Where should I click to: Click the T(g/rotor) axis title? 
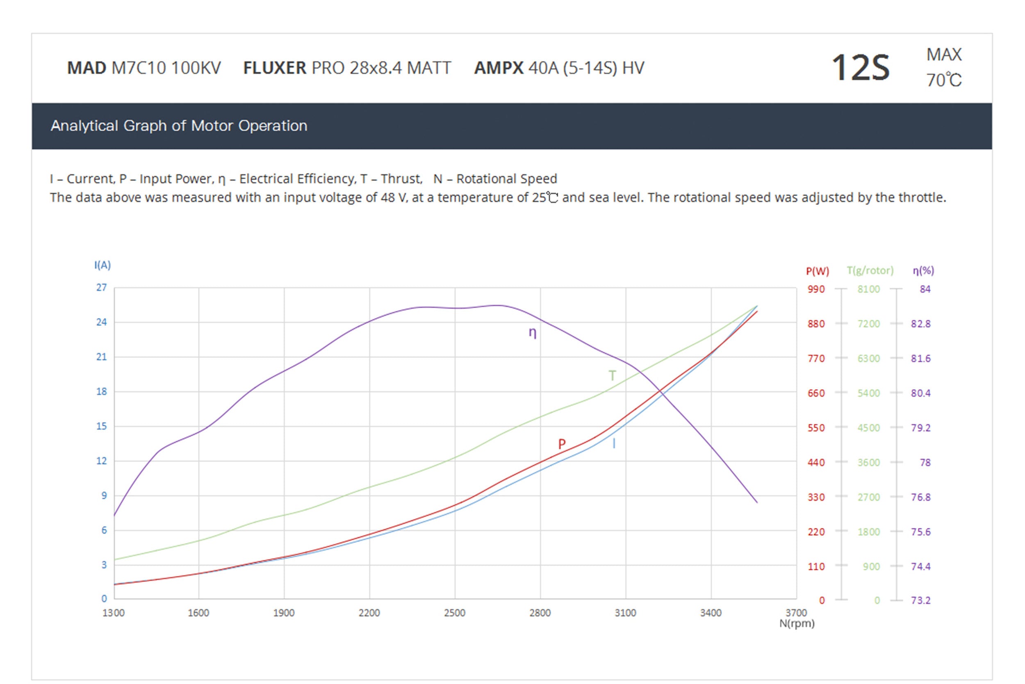tap(870, 270)
